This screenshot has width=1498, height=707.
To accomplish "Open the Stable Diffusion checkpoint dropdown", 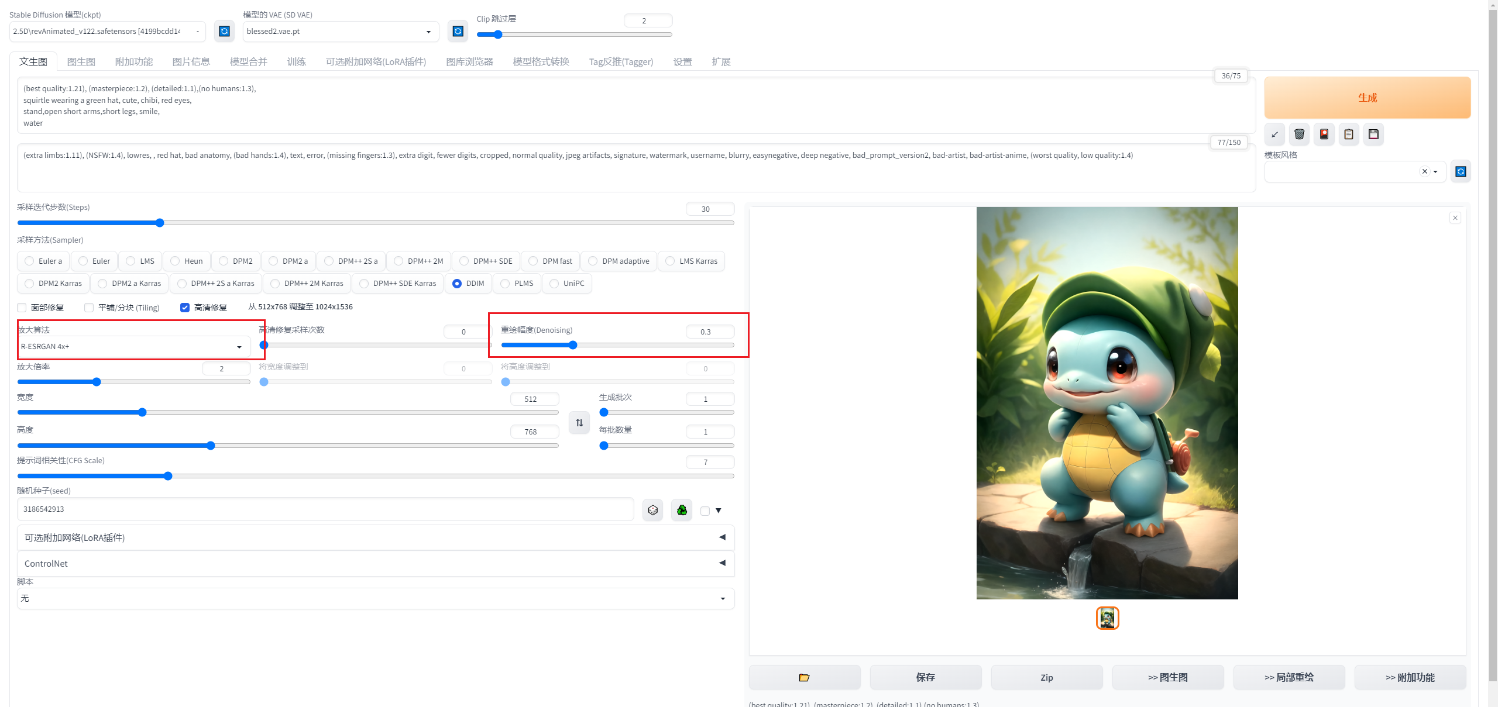I will [x=107, y=31].
